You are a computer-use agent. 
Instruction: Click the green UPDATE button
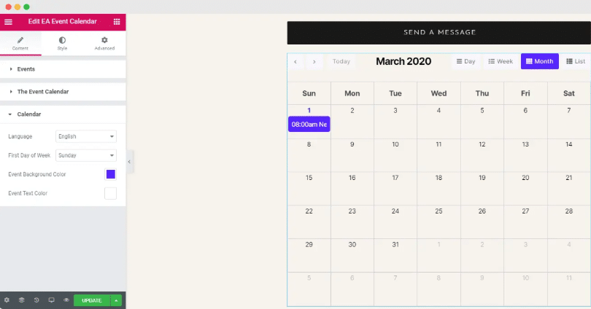click(x=91, y=300)
